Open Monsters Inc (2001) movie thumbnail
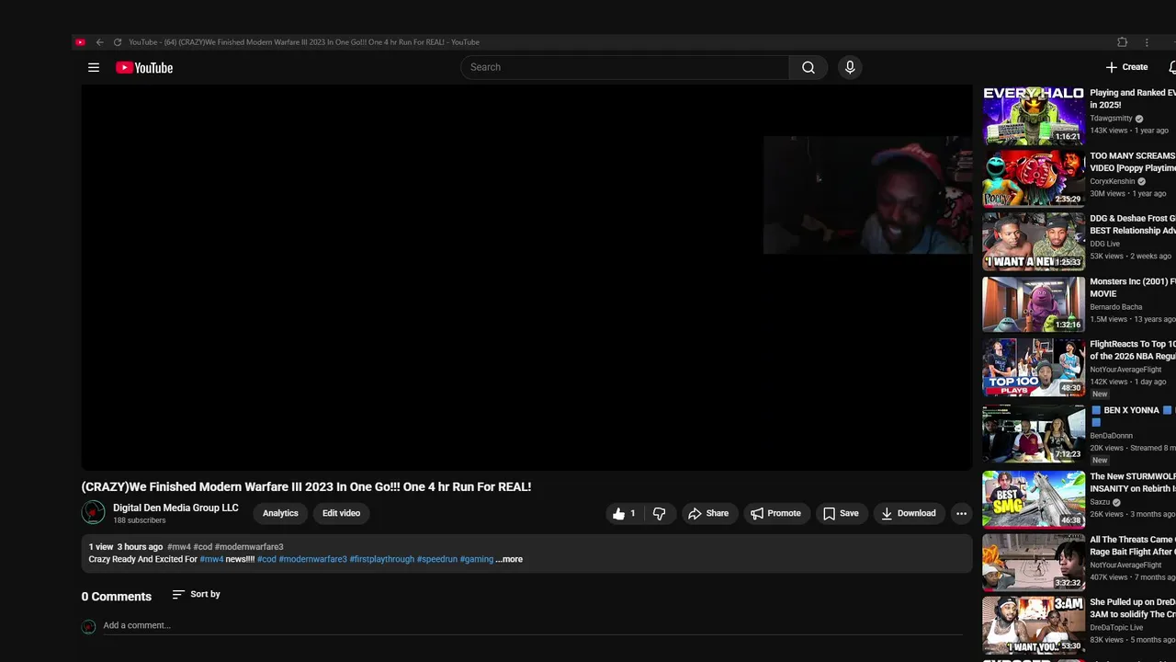This screenshot has height=662, width=1176. [1034, 304]
